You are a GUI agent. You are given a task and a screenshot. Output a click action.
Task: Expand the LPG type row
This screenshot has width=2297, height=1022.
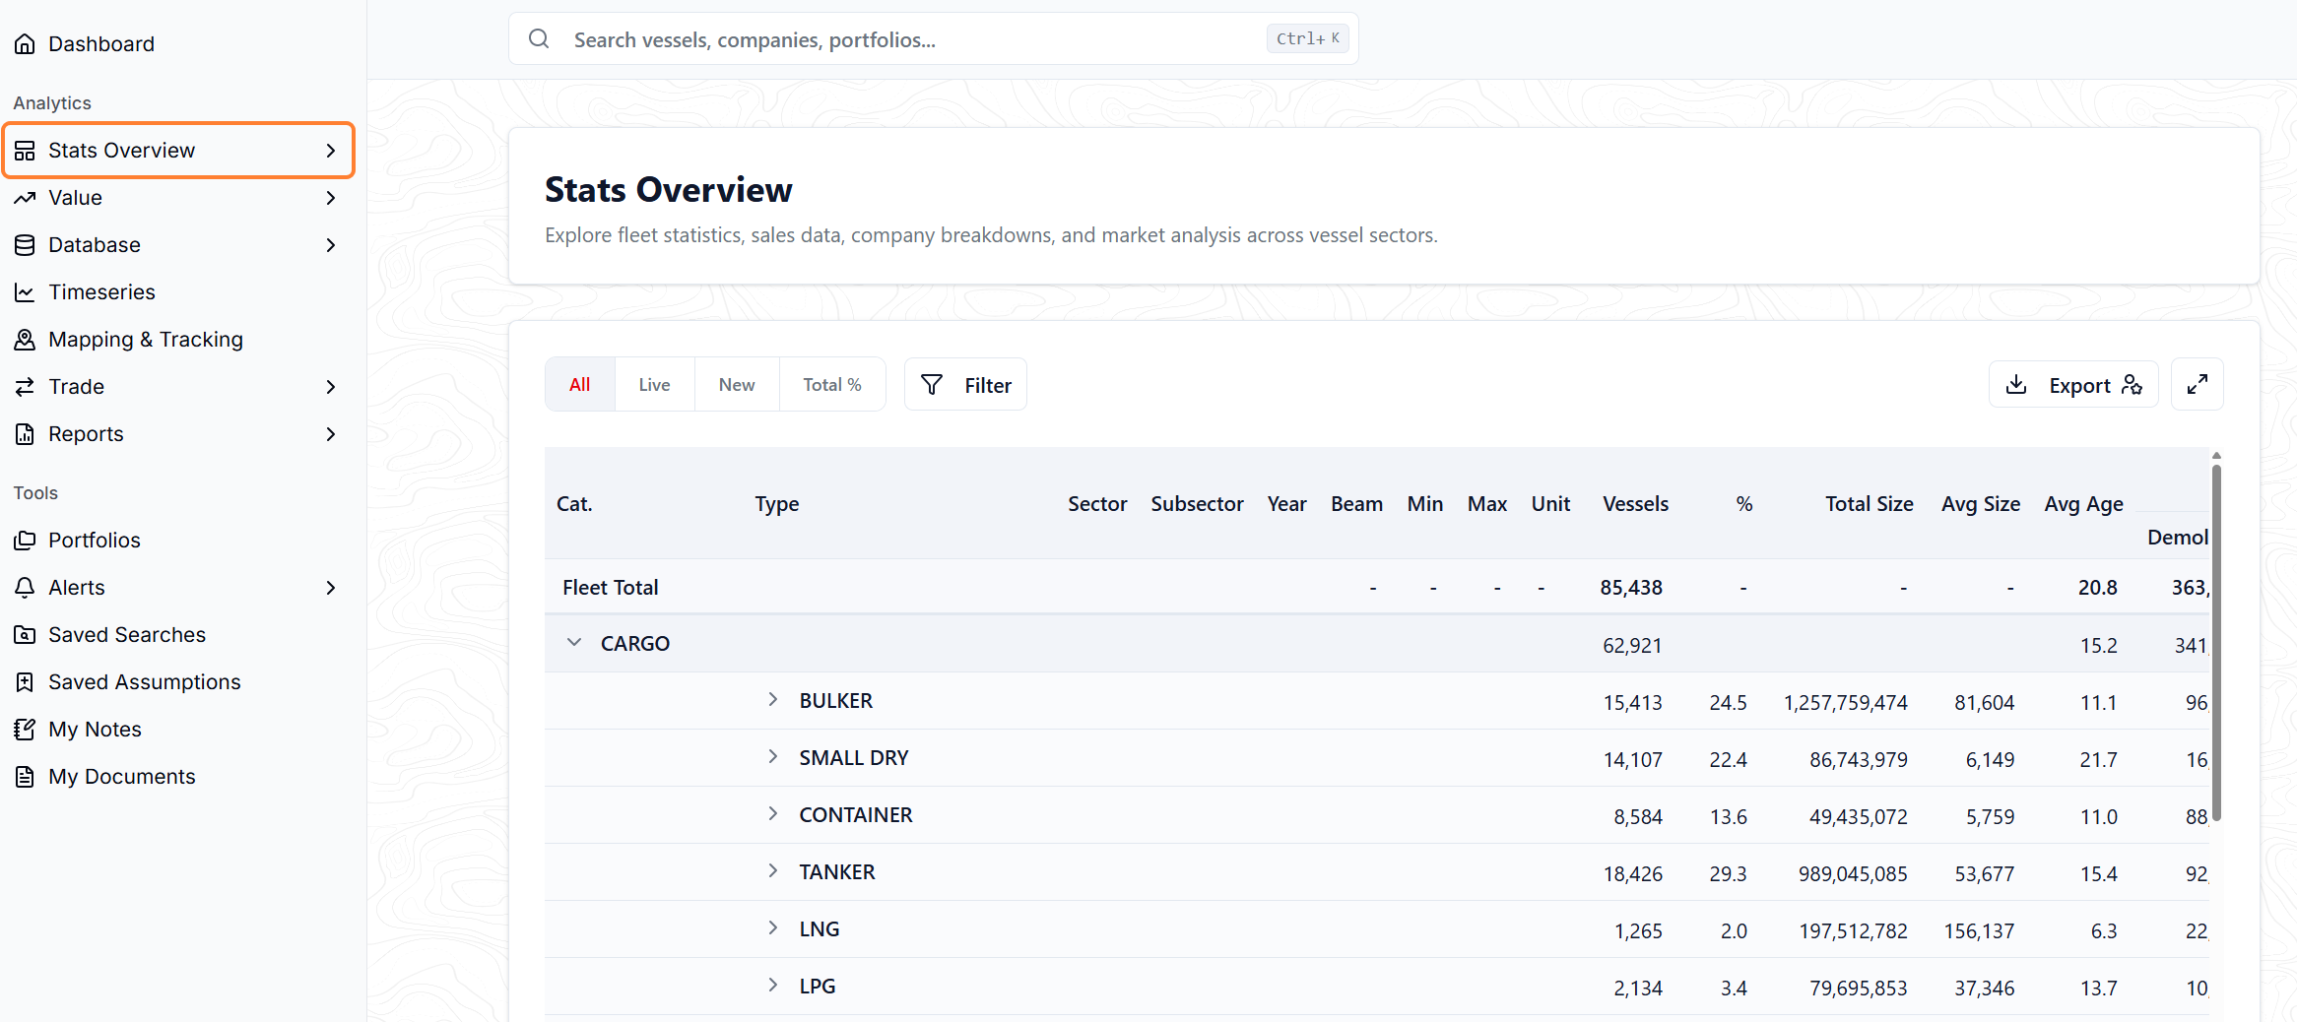coord(773,985)
